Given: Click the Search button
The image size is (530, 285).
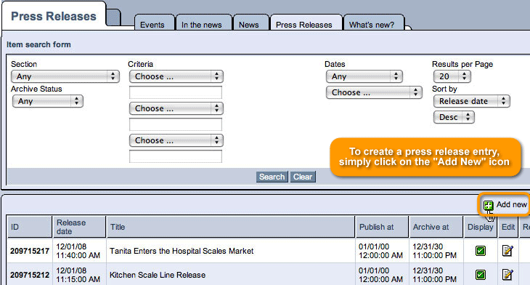Looking at the screenshot, I should coord(272,177).
